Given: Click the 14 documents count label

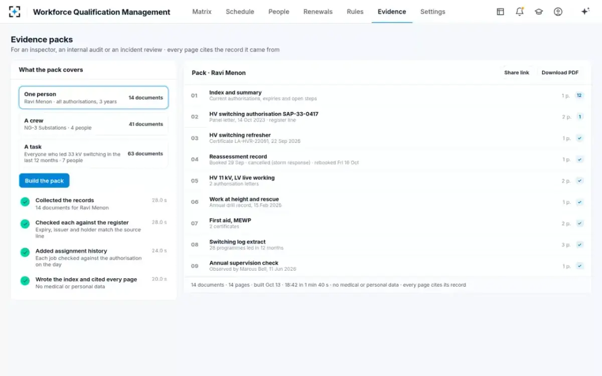Looking at the screenshot, I should [145, 98].
